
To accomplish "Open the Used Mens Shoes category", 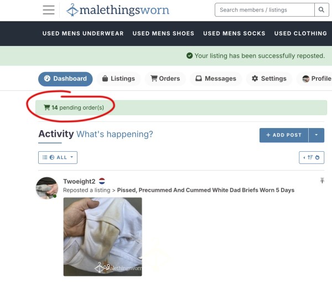I will click(163, 33).
